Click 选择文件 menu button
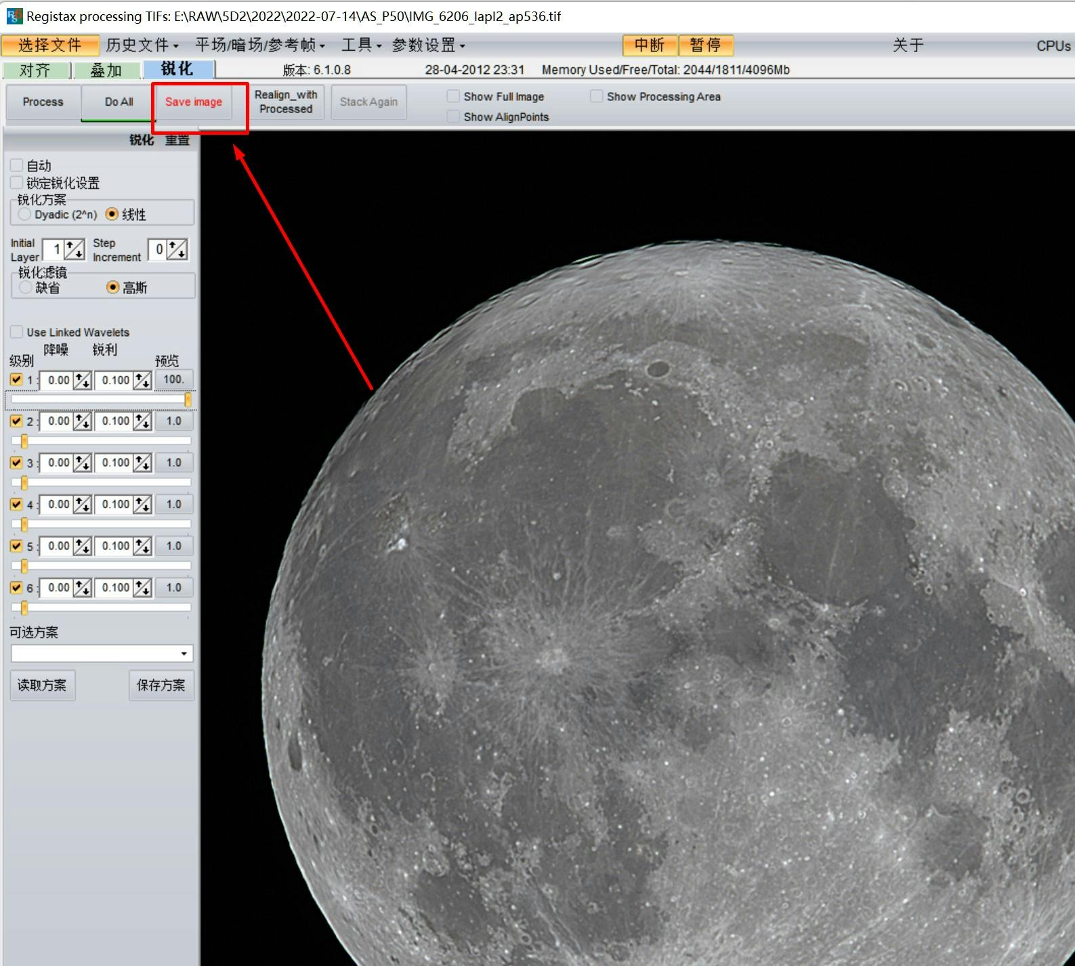 [x=50, y=45]
